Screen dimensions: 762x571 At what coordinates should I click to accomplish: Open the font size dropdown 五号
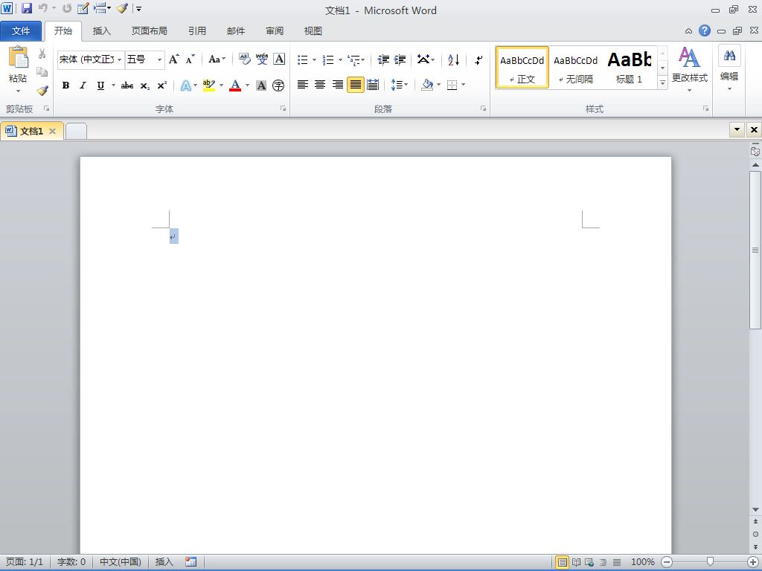pyautogui.click(x=159, y=59)
